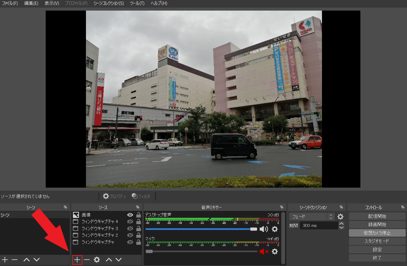Select 画像 source row name
This screenshot has width=407, height=266.
pyautogui.click(x=86, y=215)
